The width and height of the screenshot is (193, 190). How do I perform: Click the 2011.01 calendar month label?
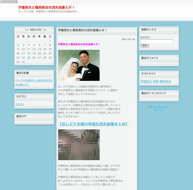point(36,30)
